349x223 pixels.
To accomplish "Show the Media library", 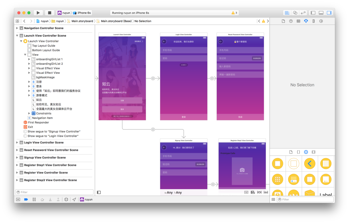I will tap(314, 152).
